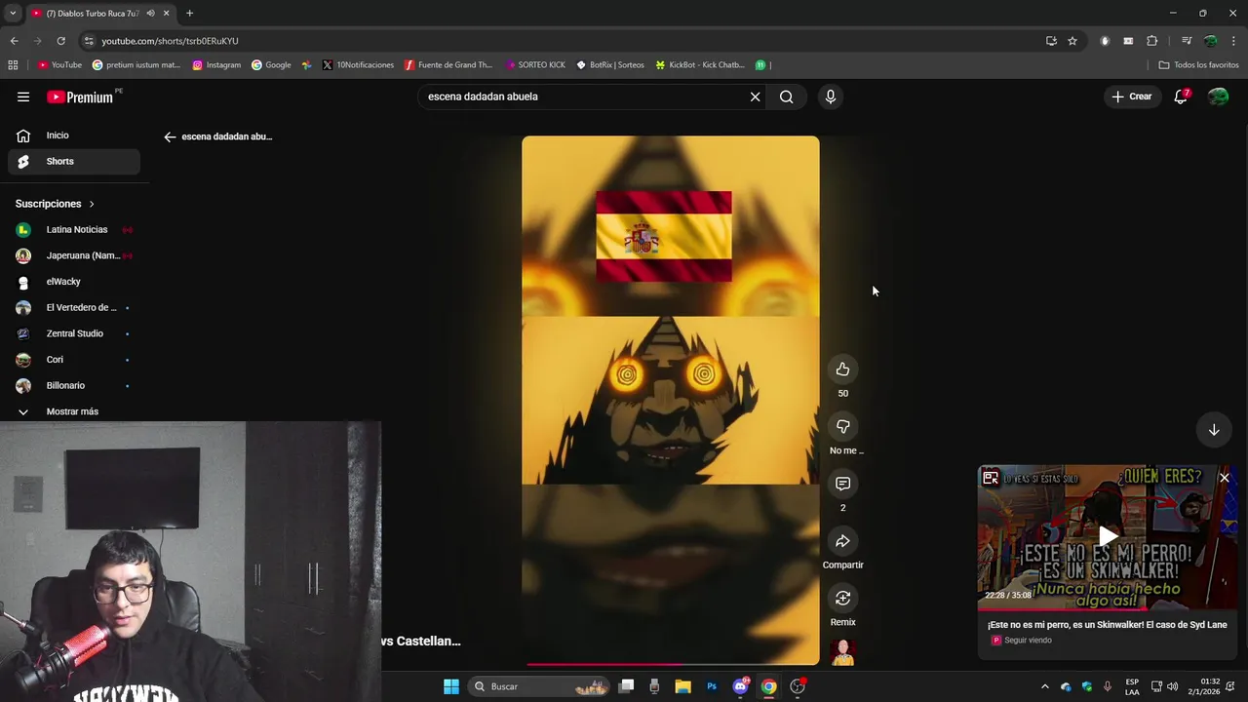Open the Short's comments
The height and width of the screenshot is (702, 1248).
tap(842, 484)
